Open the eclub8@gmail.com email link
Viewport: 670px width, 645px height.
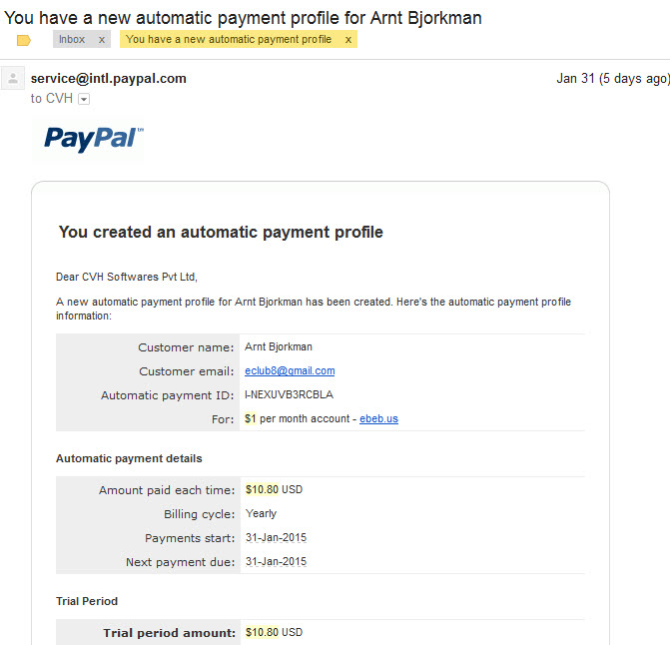290,371
